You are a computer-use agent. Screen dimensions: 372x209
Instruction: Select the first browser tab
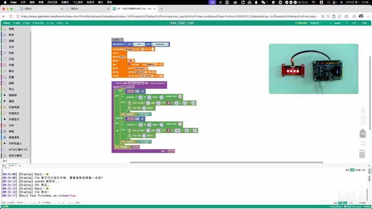[x=41, y=9]
